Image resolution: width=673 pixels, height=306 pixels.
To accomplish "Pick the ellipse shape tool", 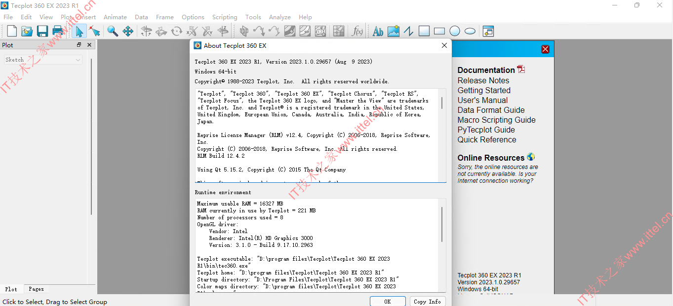I will (470, 31).
